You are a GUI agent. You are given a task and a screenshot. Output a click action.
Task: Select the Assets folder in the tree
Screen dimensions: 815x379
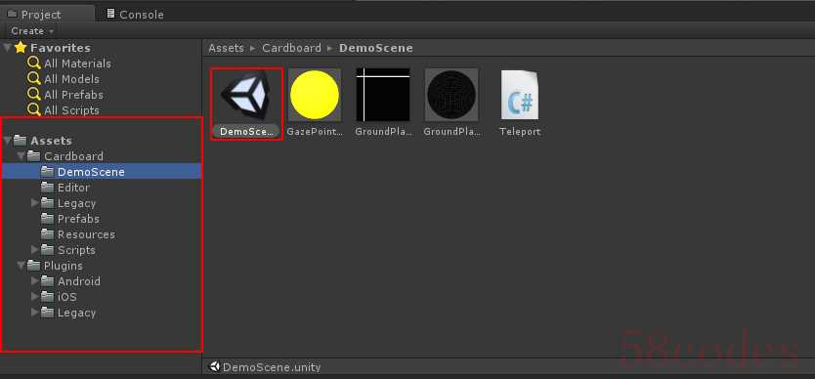click(x=51, y=141)
